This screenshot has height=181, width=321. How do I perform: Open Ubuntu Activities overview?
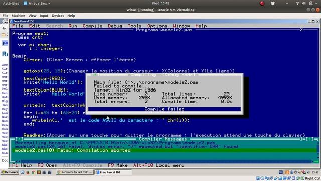point(11,4)
